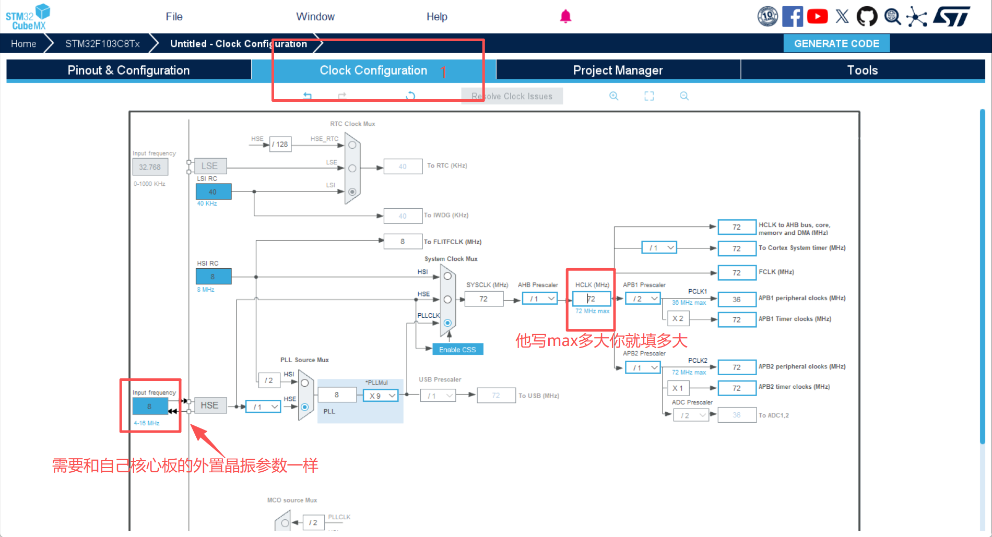Viewport: 992px width, 537px height.
Task: Click the /128 HSE divider box
Action: tap(280, 144)
